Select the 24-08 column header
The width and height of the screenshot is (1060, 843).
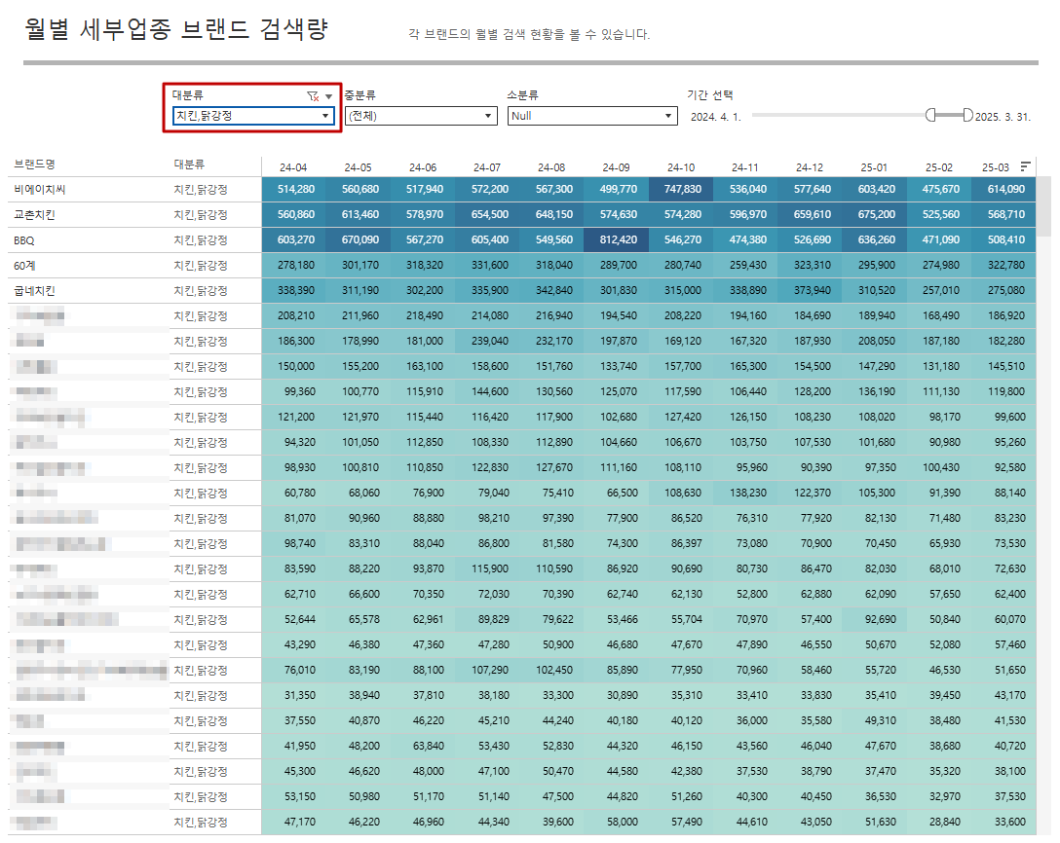point(551,167)
